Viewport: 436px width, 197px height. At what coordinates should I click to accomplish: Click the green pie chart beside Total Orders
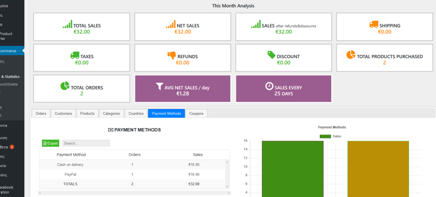[65, 86]
